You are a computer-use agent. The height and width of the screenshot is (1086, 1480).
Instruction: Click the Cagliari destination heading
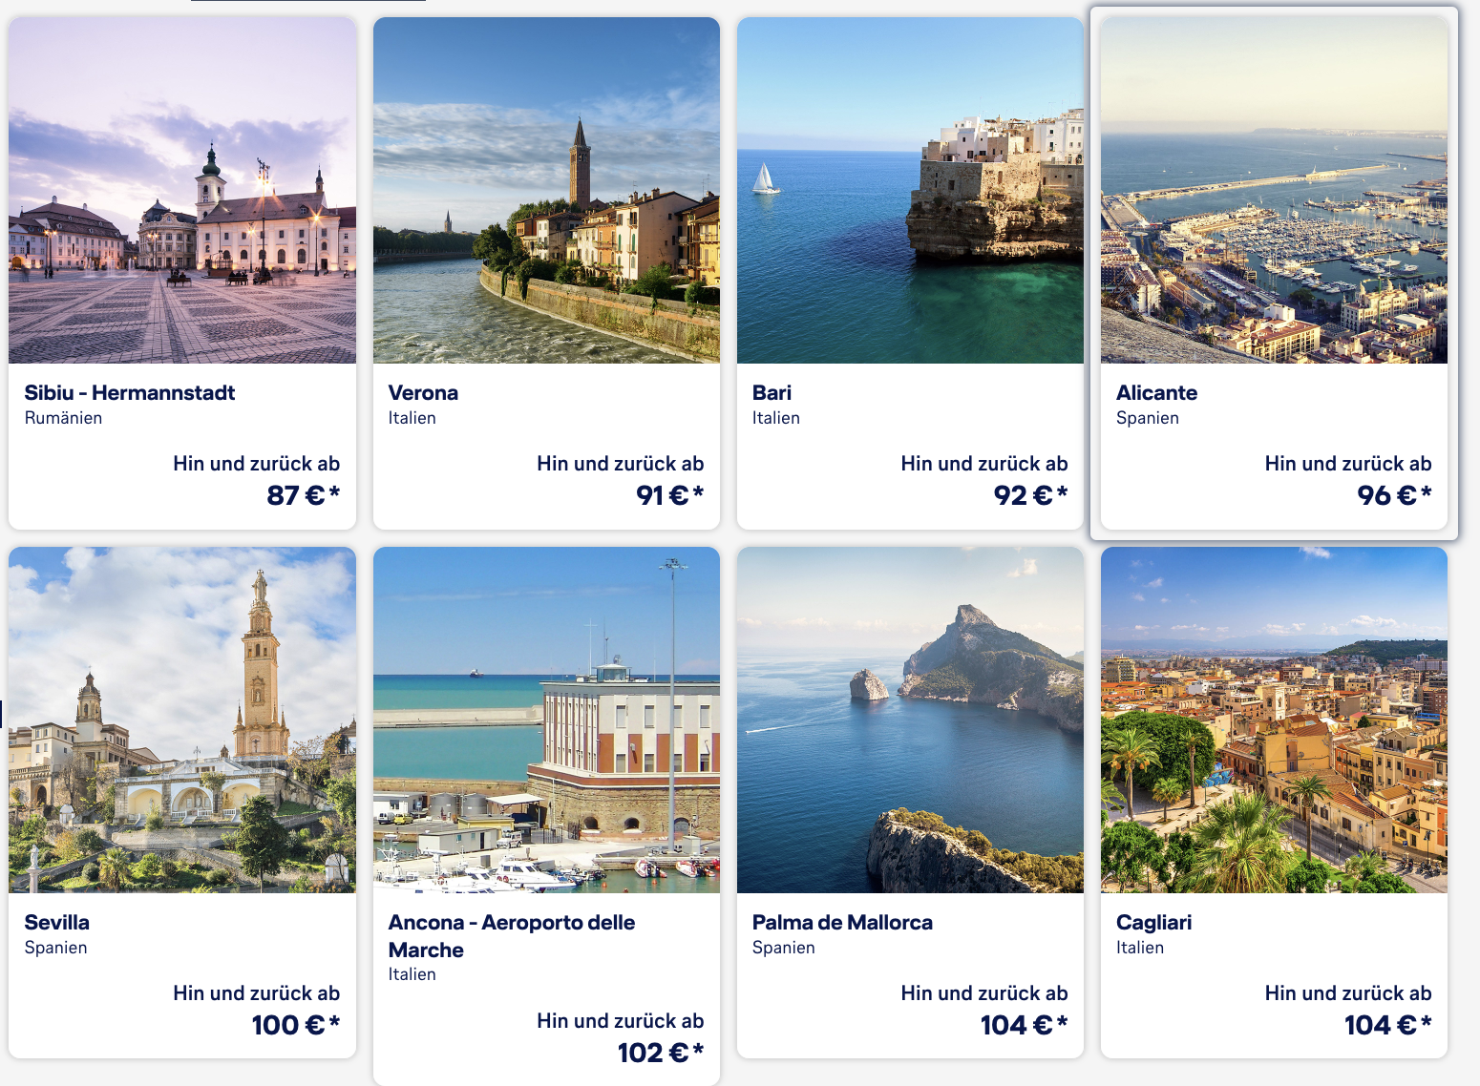(1153, 923)
